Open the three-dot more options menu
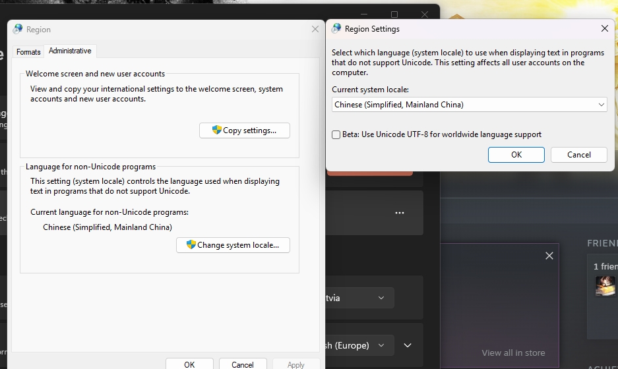Viewport: 618px width, 369px height. (x=400, y=213)
